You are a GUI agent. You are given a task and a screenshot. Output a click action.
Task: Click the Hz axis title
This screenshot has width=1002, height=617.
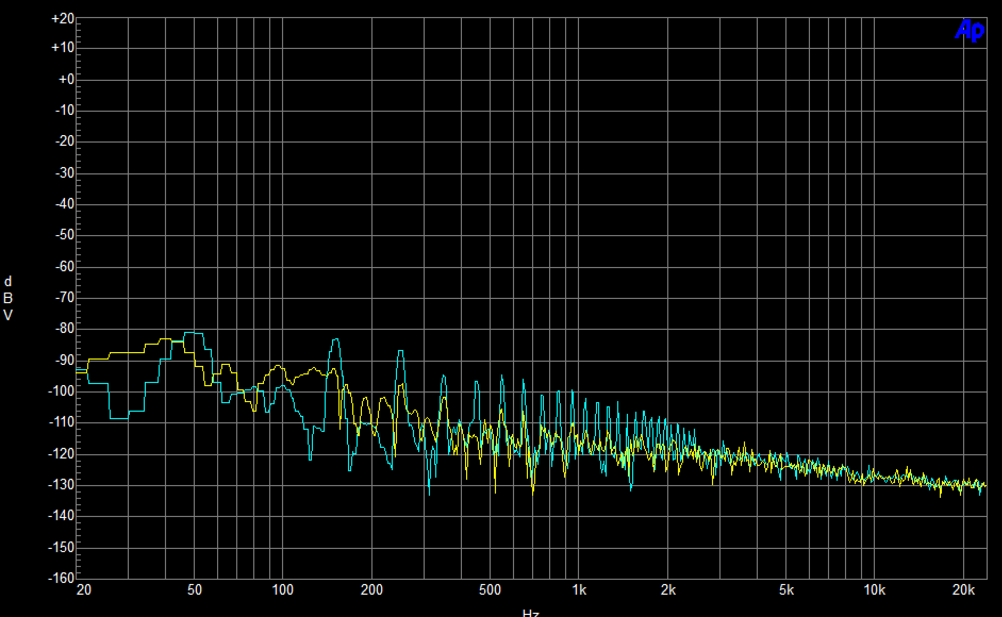click(x=531, y=613)
